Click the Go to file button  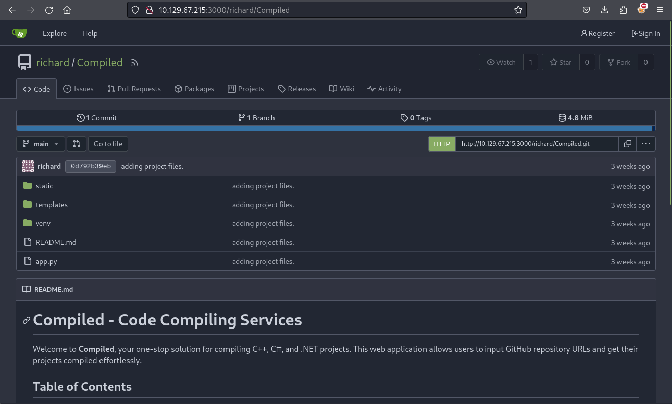[x=108, y=144]
